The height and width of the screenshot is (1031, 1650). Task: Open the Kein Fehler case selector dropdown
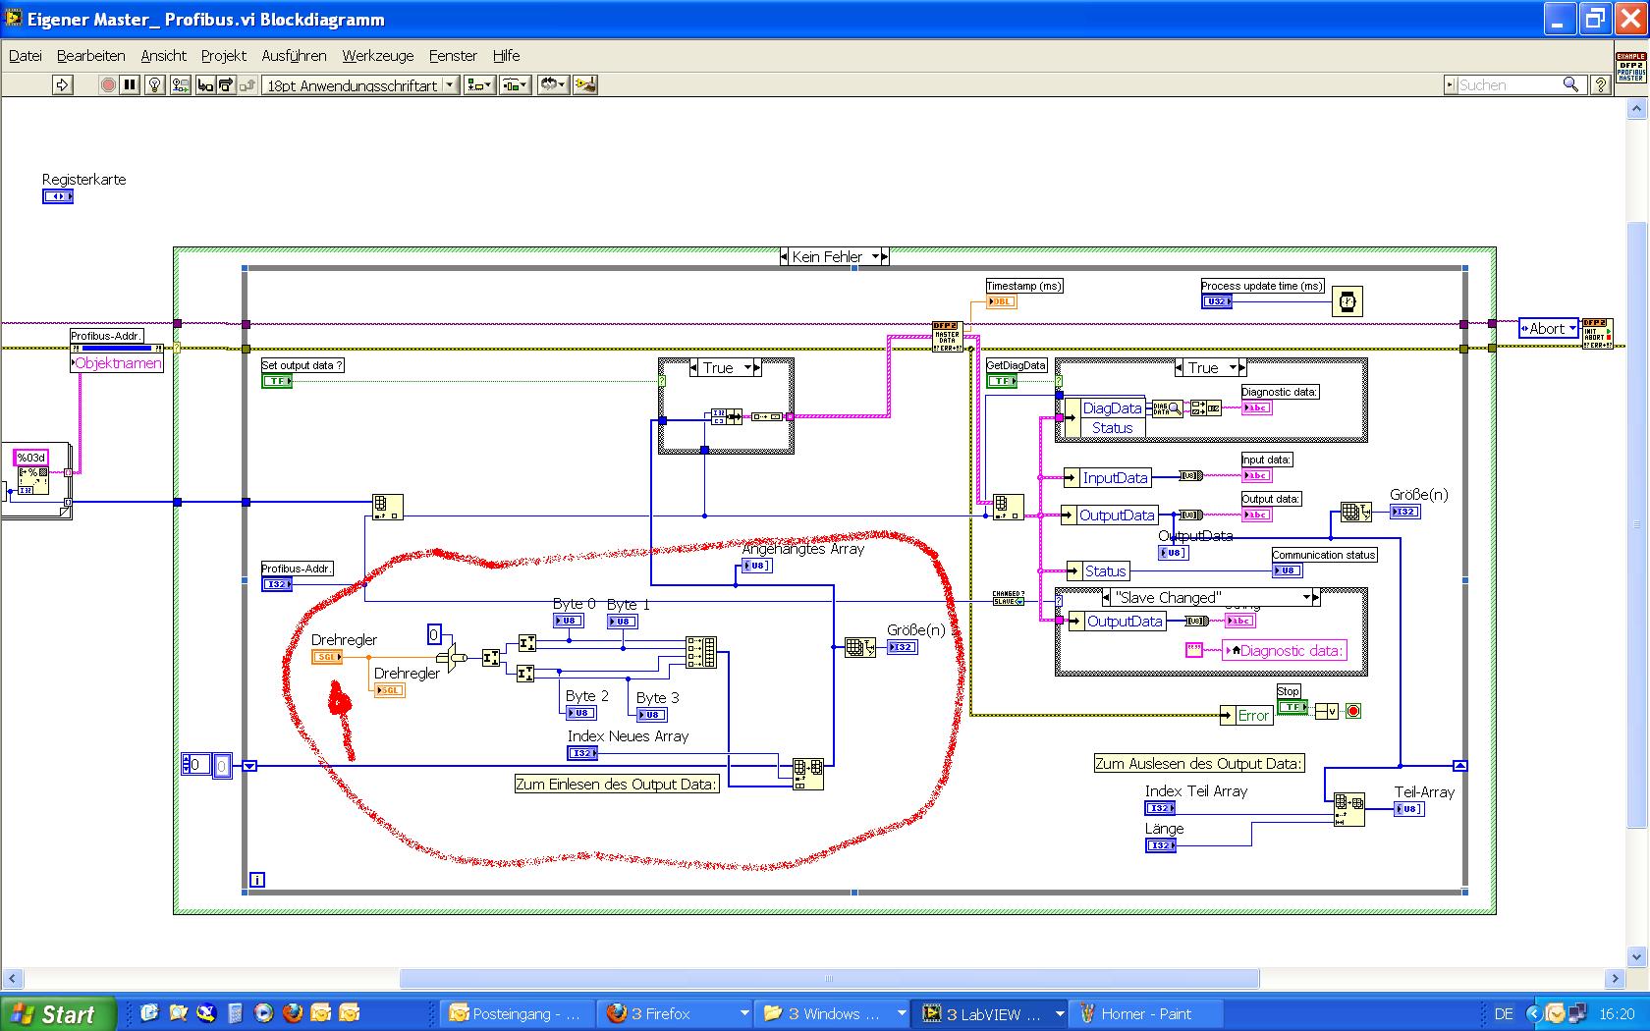point(874,257)
